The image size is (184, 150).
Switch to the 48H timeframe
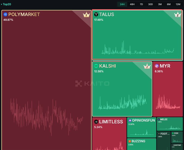pos(132,4)
